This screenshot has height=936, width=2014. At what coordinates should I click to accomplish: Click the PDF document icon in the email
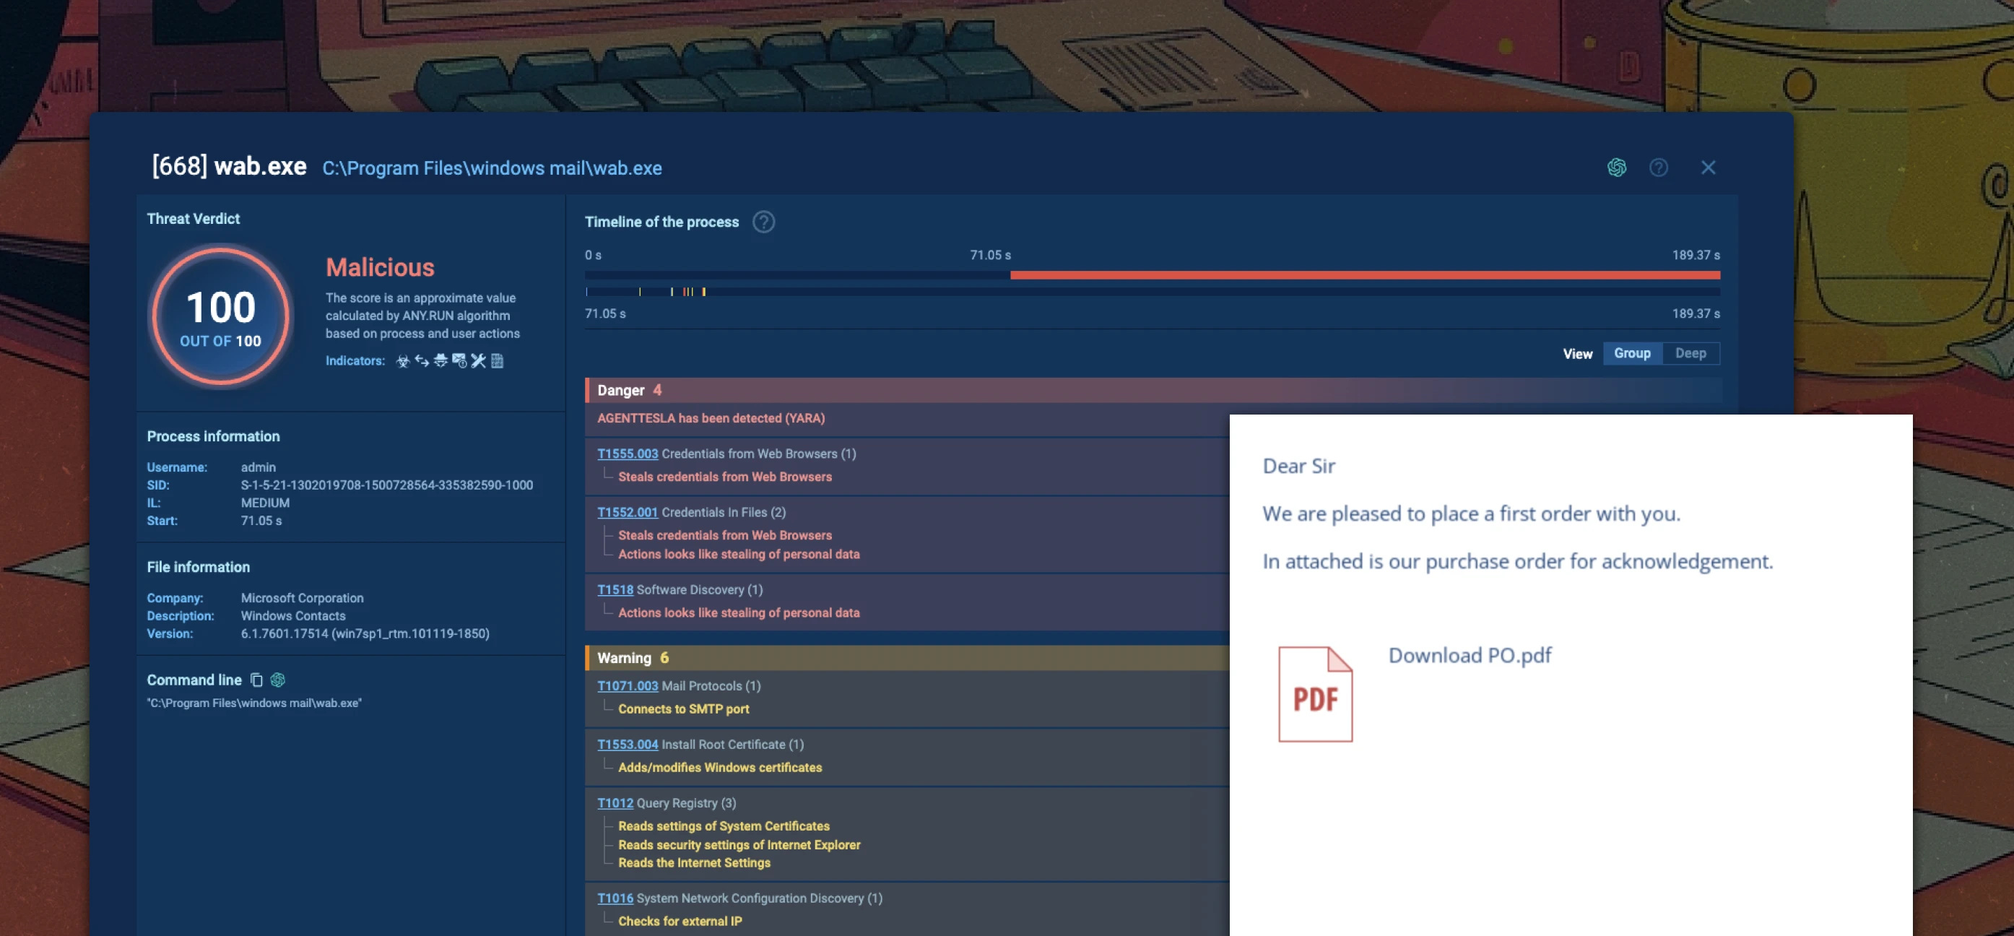[1315, 694]
